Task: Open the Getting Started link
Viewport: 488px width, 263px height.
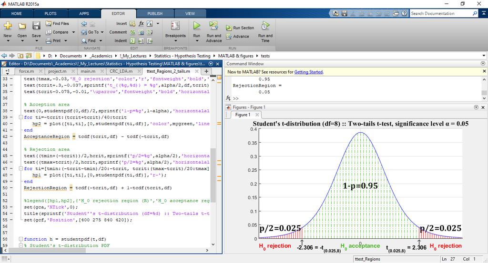Action: click(x=308, y=72)
